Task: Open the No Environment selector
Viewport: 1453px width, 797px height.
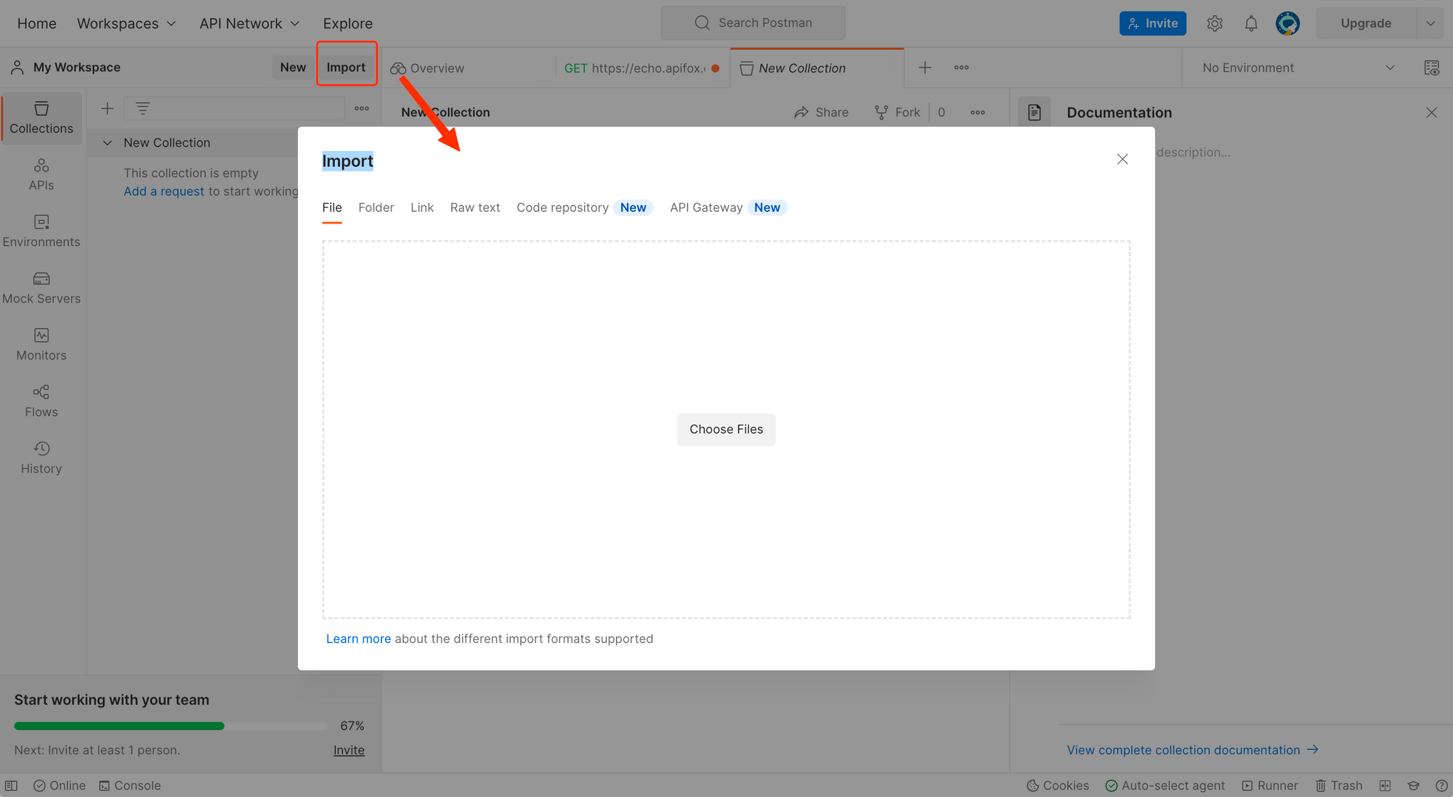Action: [1298, 68]
